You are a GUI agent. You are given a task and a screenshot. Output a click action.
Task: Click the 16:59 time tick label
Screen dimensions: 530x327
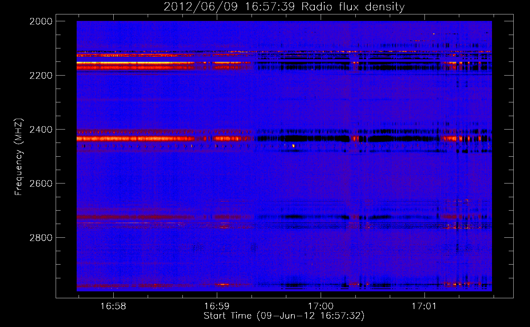coord(217,306)
